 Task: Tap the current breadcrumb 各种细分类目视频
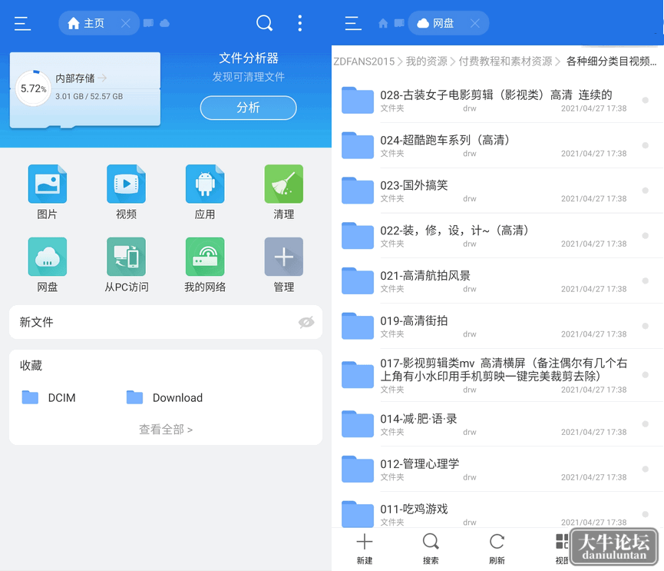pos(612,61)
